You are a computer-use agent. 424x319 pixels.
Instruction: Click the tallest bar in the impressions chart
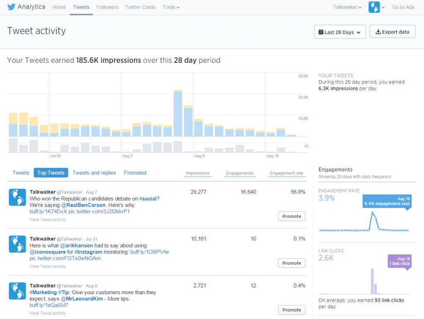point(178,112)
